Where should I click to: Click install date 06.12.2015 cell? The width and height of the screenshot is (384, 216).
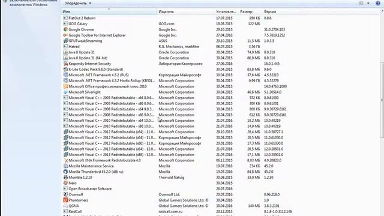224,160
